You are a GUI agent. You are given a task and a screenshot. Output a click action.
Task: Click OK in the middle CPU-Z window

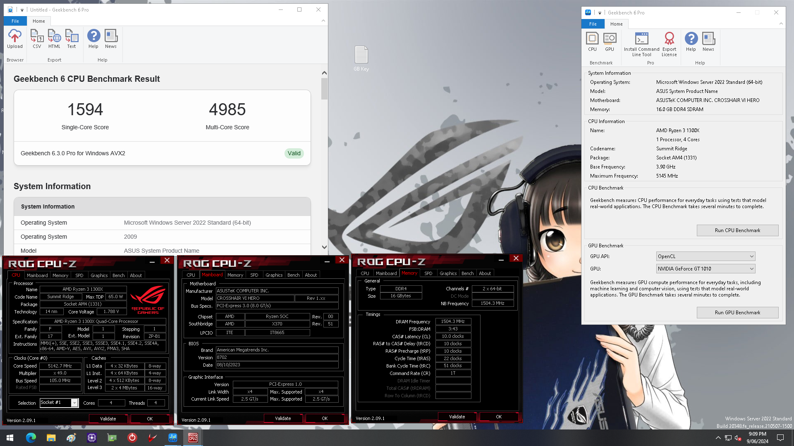pos(325,418)
